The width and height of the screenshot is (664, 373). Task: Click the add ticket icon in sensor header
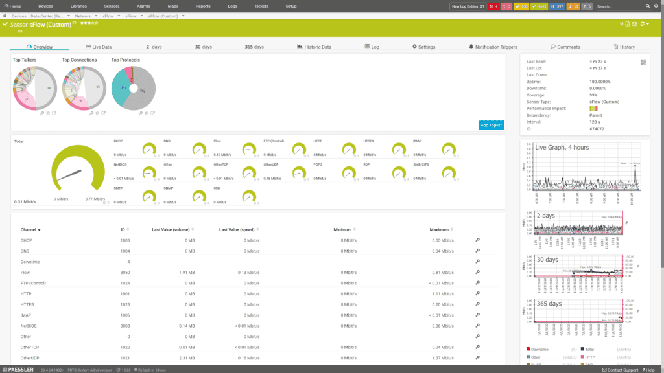[x=628, y=24]
